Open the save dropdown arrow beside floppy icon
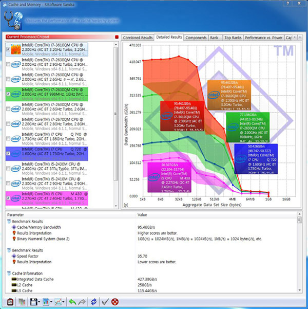The image size is (308, 309). (39, 302)
